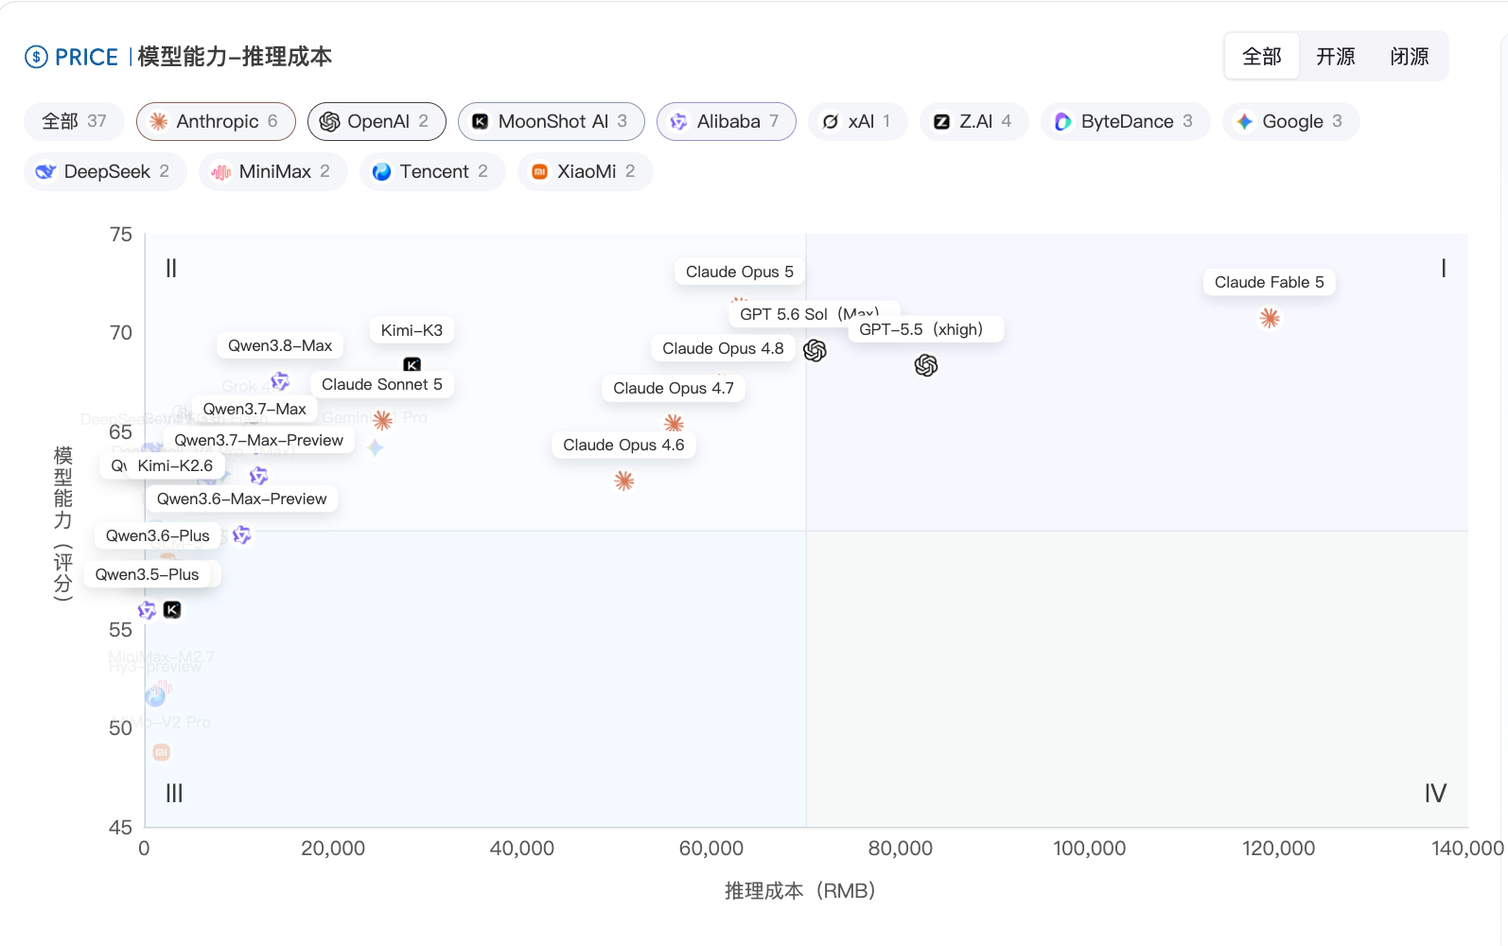Toggle the Anthropic vendor filter

216,121
